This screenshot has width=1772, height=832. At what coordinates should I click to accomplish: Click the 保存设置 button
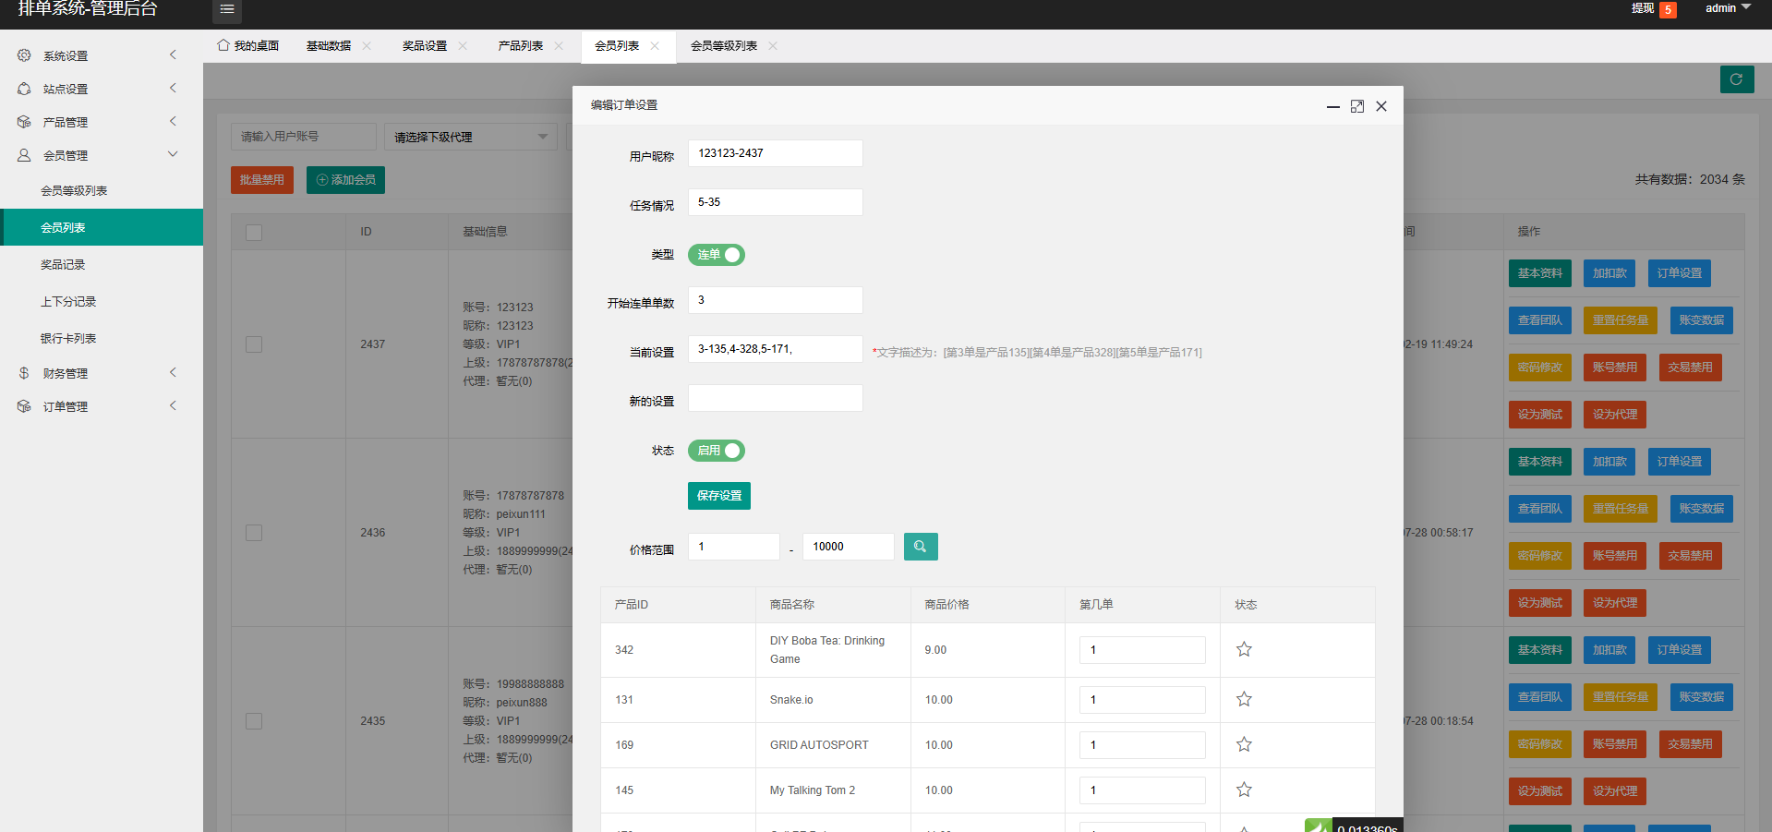pos(718,496)
